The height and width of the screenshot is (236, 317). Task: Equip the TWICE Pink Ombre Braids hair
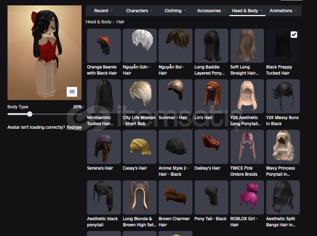tap(247, 147)
